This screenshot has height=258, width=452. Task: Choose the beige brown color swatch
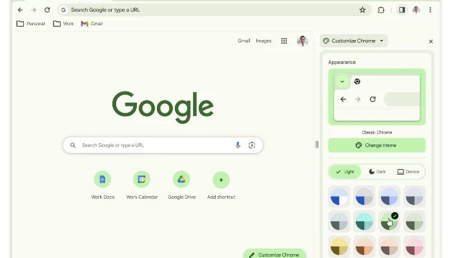[x=389, y=247]
